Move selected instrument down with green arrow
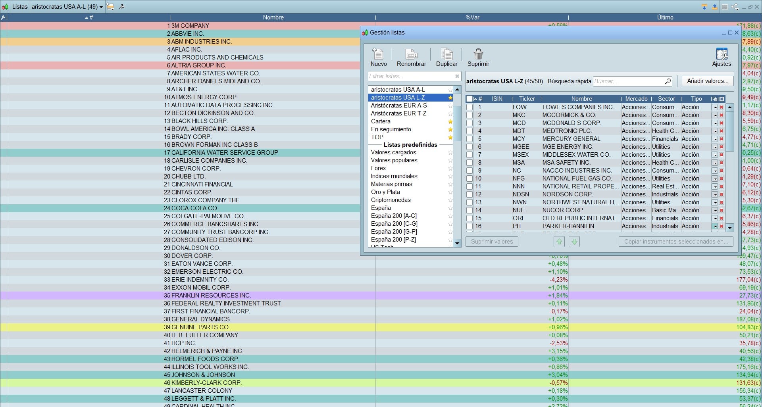This screenshot has width=762, height=407. click(574, 241)
